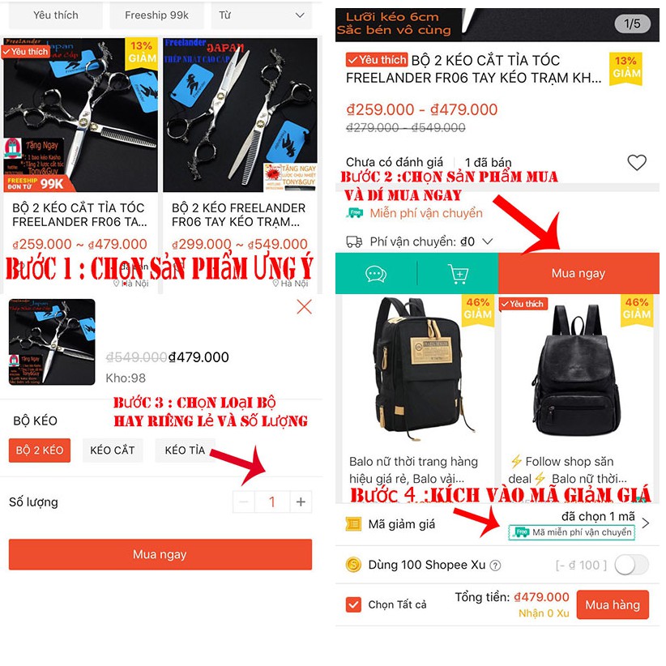
Task: Open the black leather backpack thumbnail
Action: (x=576, y=372)
